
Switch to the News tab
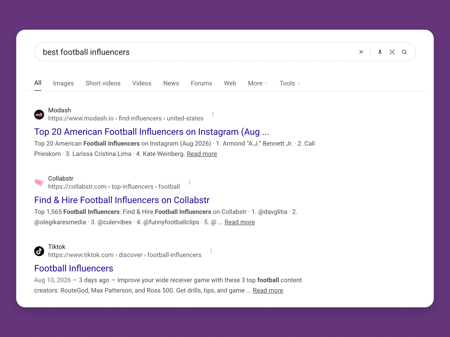click(171, 83)
